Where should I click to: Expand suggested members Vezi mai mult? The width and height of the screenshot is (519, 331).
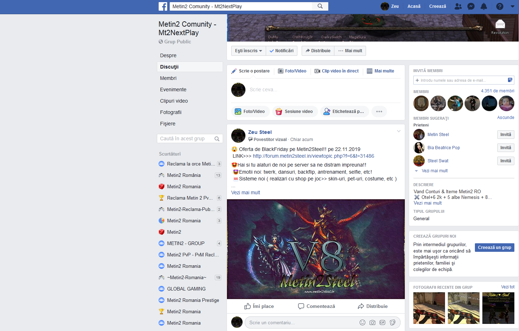[x=434, y=171]
